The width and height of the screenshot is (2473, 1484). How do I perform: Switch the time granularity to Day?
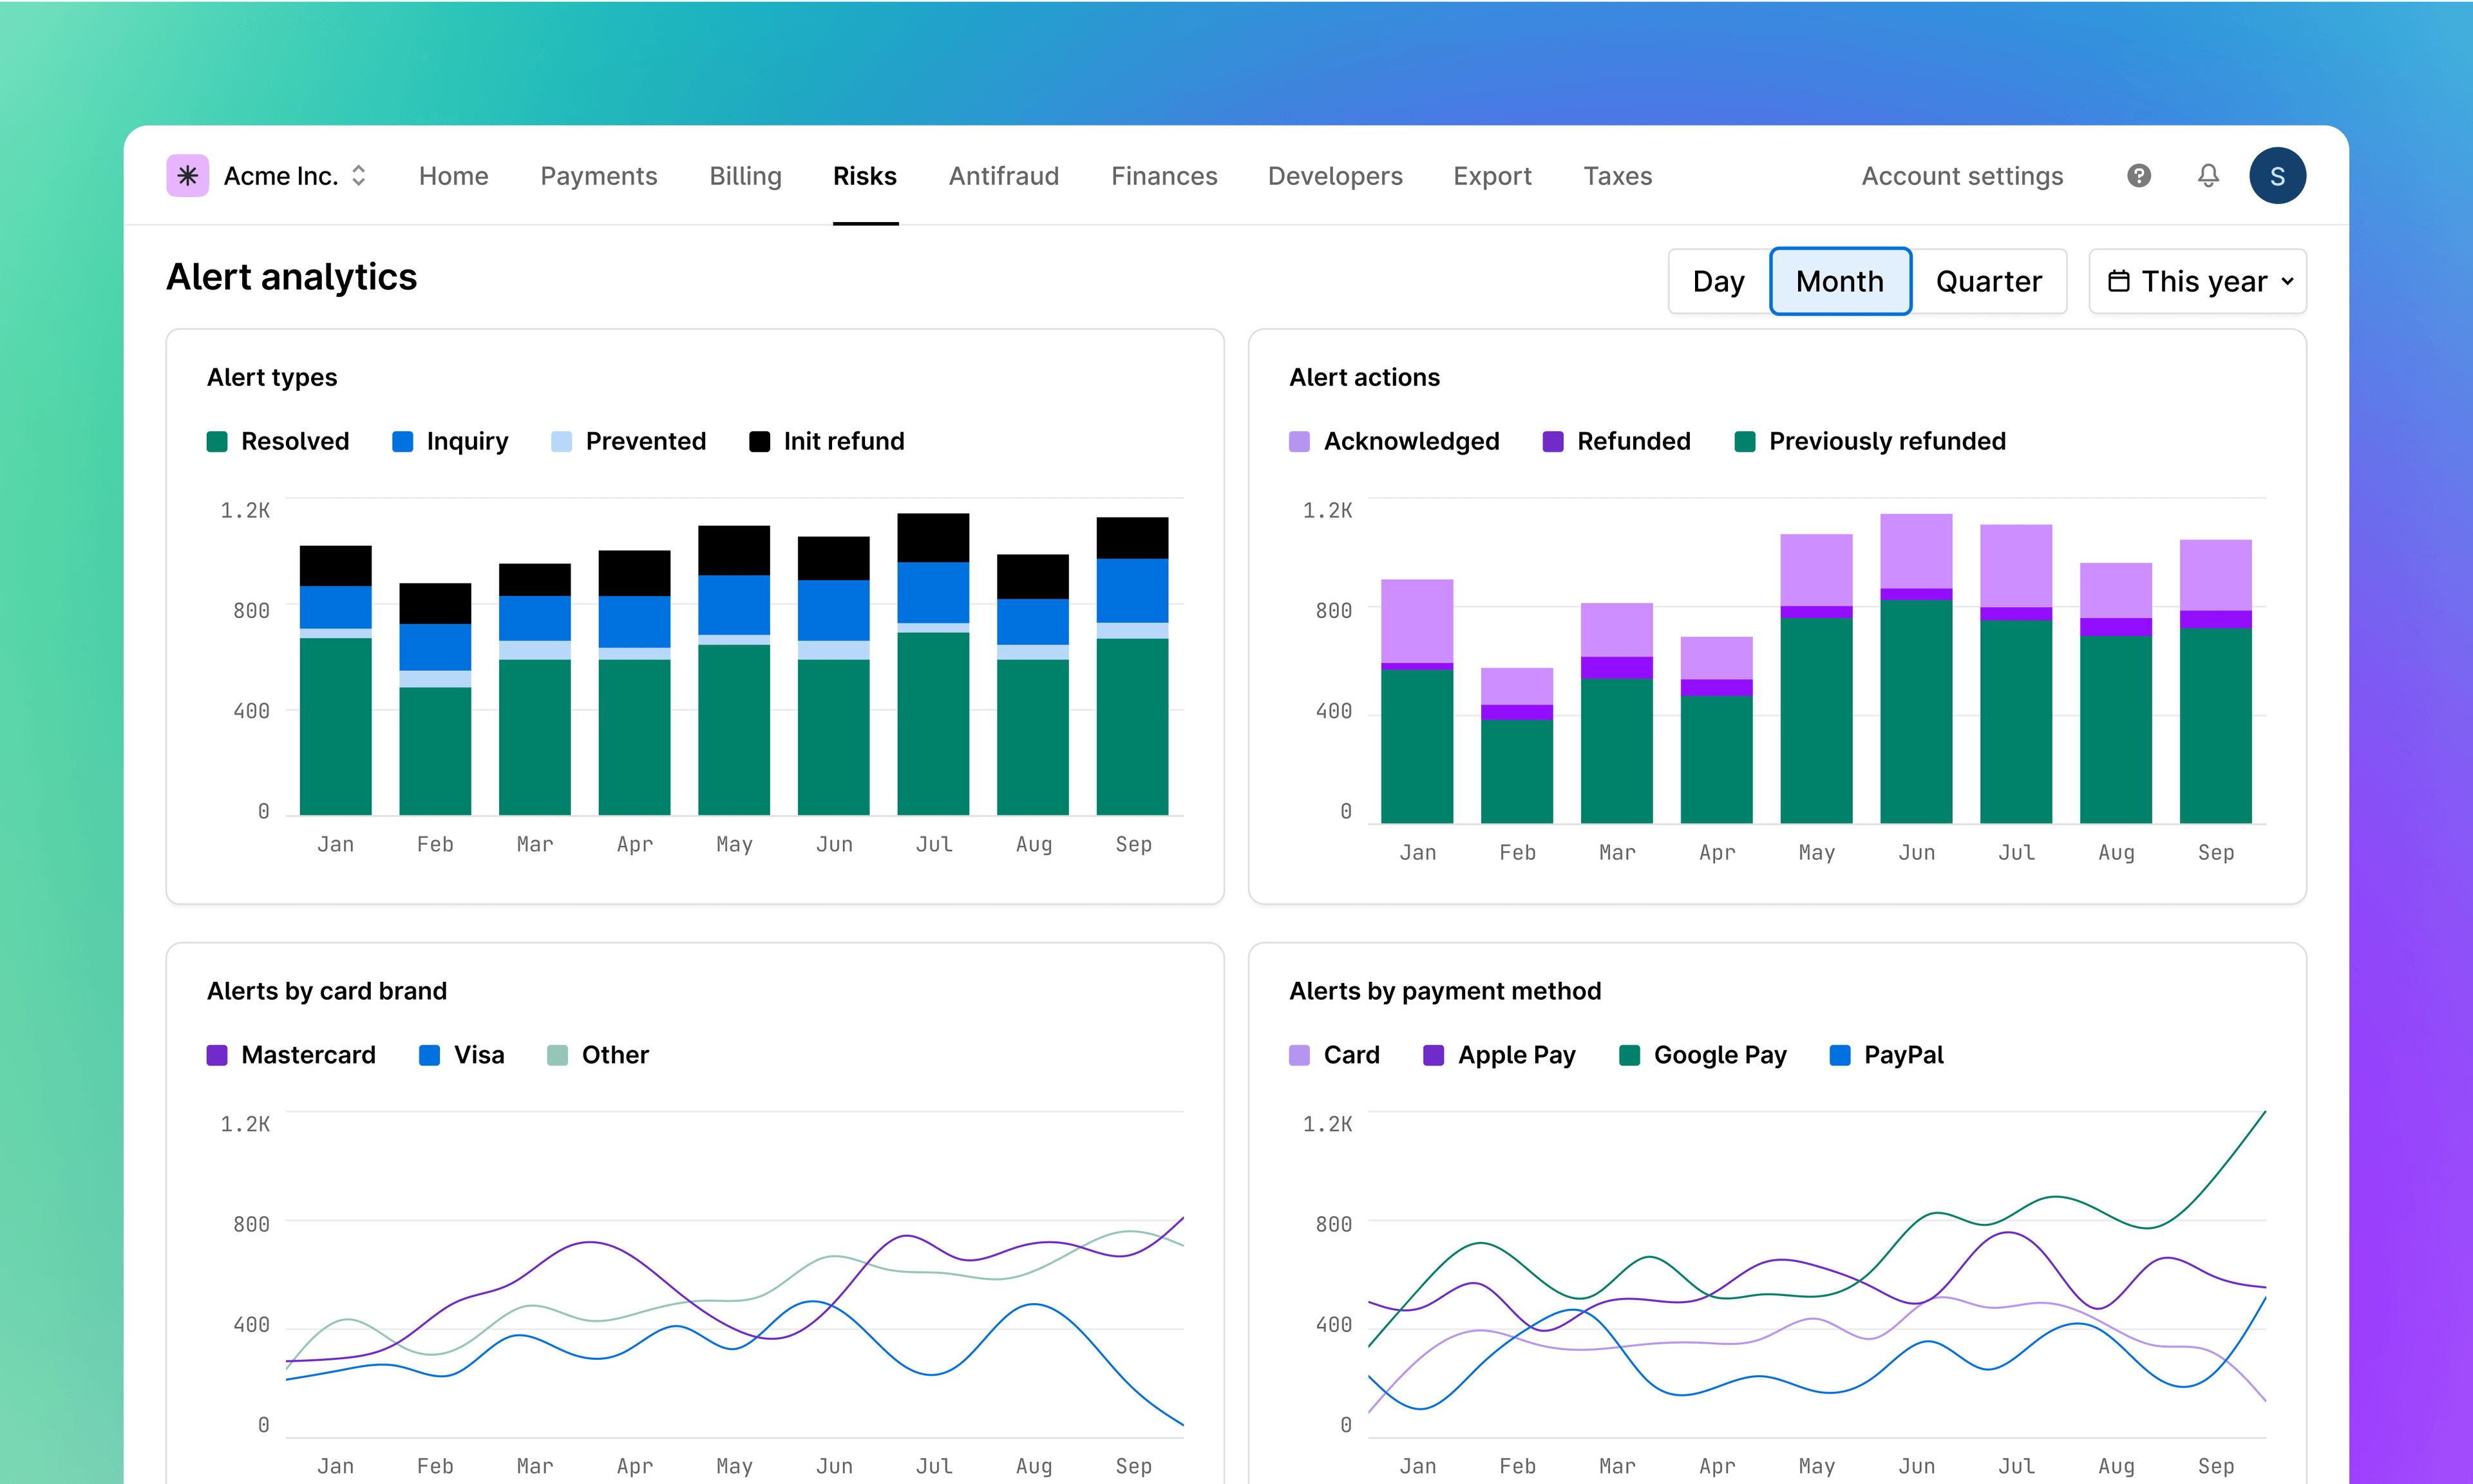(x=1718, y=281)
